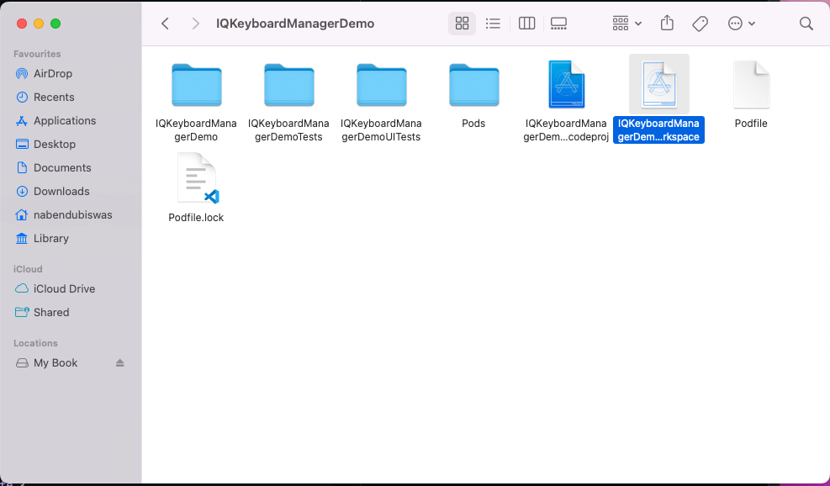This screenshot has height=486, width=830.
Task: Eject the My Book drive
Action: [x=119, y=363]
